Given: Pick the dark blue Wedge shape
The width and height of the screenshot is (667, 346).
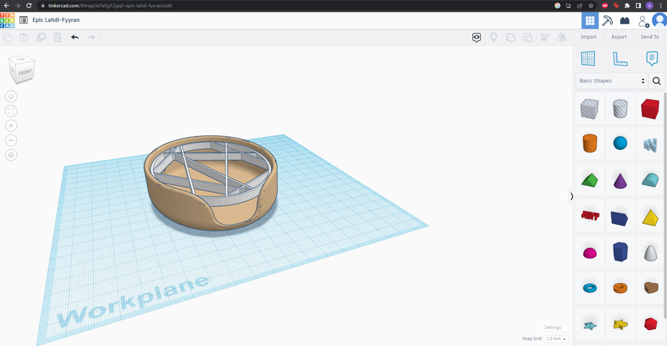Looking at the screenshot, I should pyautogui.click(x=619, y=218).
